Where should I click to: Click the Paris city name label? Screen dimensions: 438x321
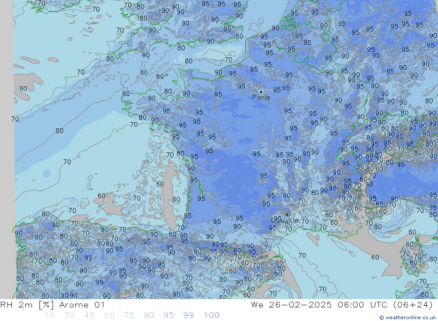tap(261, 97)
